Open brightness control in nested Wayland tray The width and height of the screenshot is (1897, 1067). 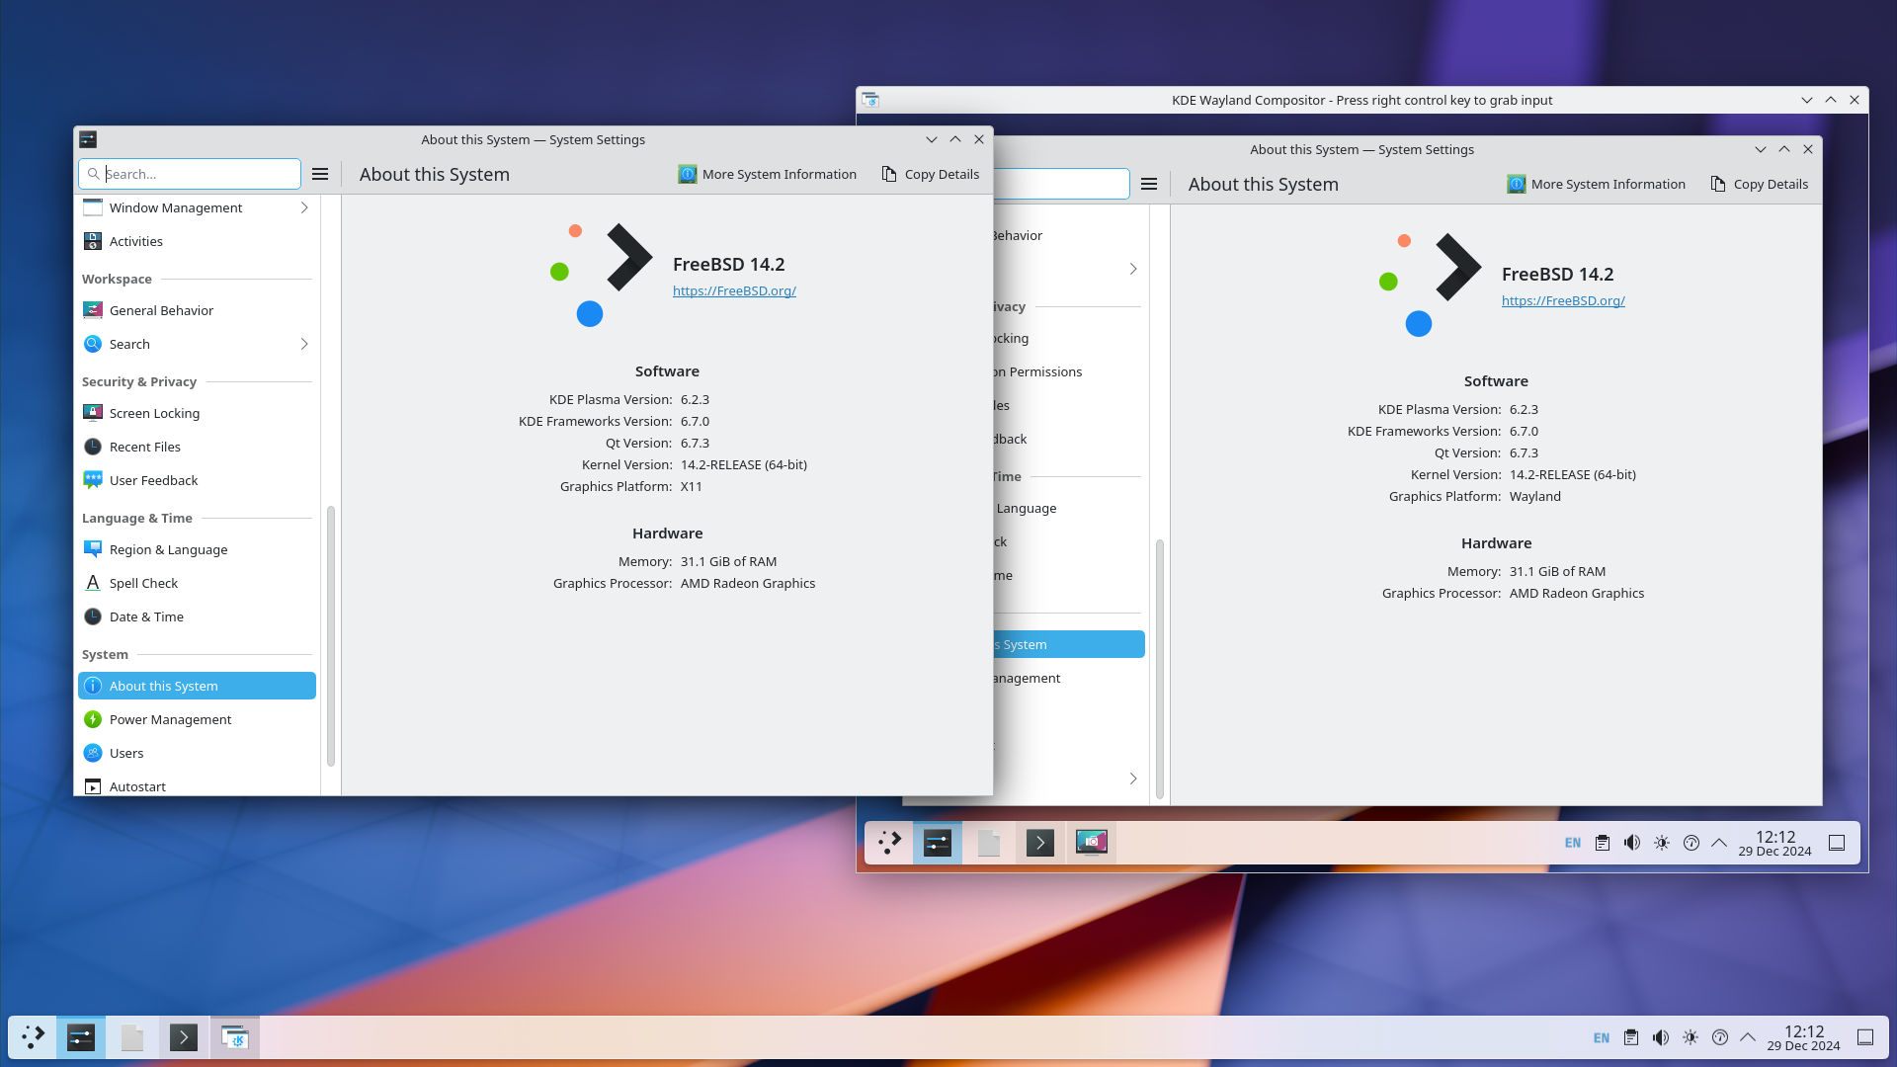[1662, 843]
